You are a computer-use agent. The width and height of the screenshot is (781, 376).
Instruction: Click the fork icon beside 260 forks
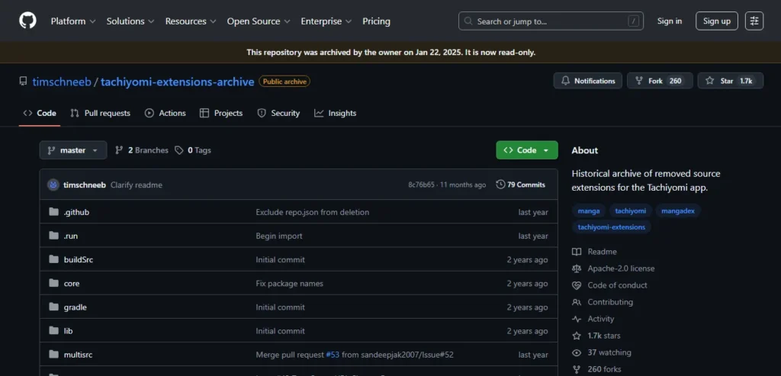click(577, 370)
